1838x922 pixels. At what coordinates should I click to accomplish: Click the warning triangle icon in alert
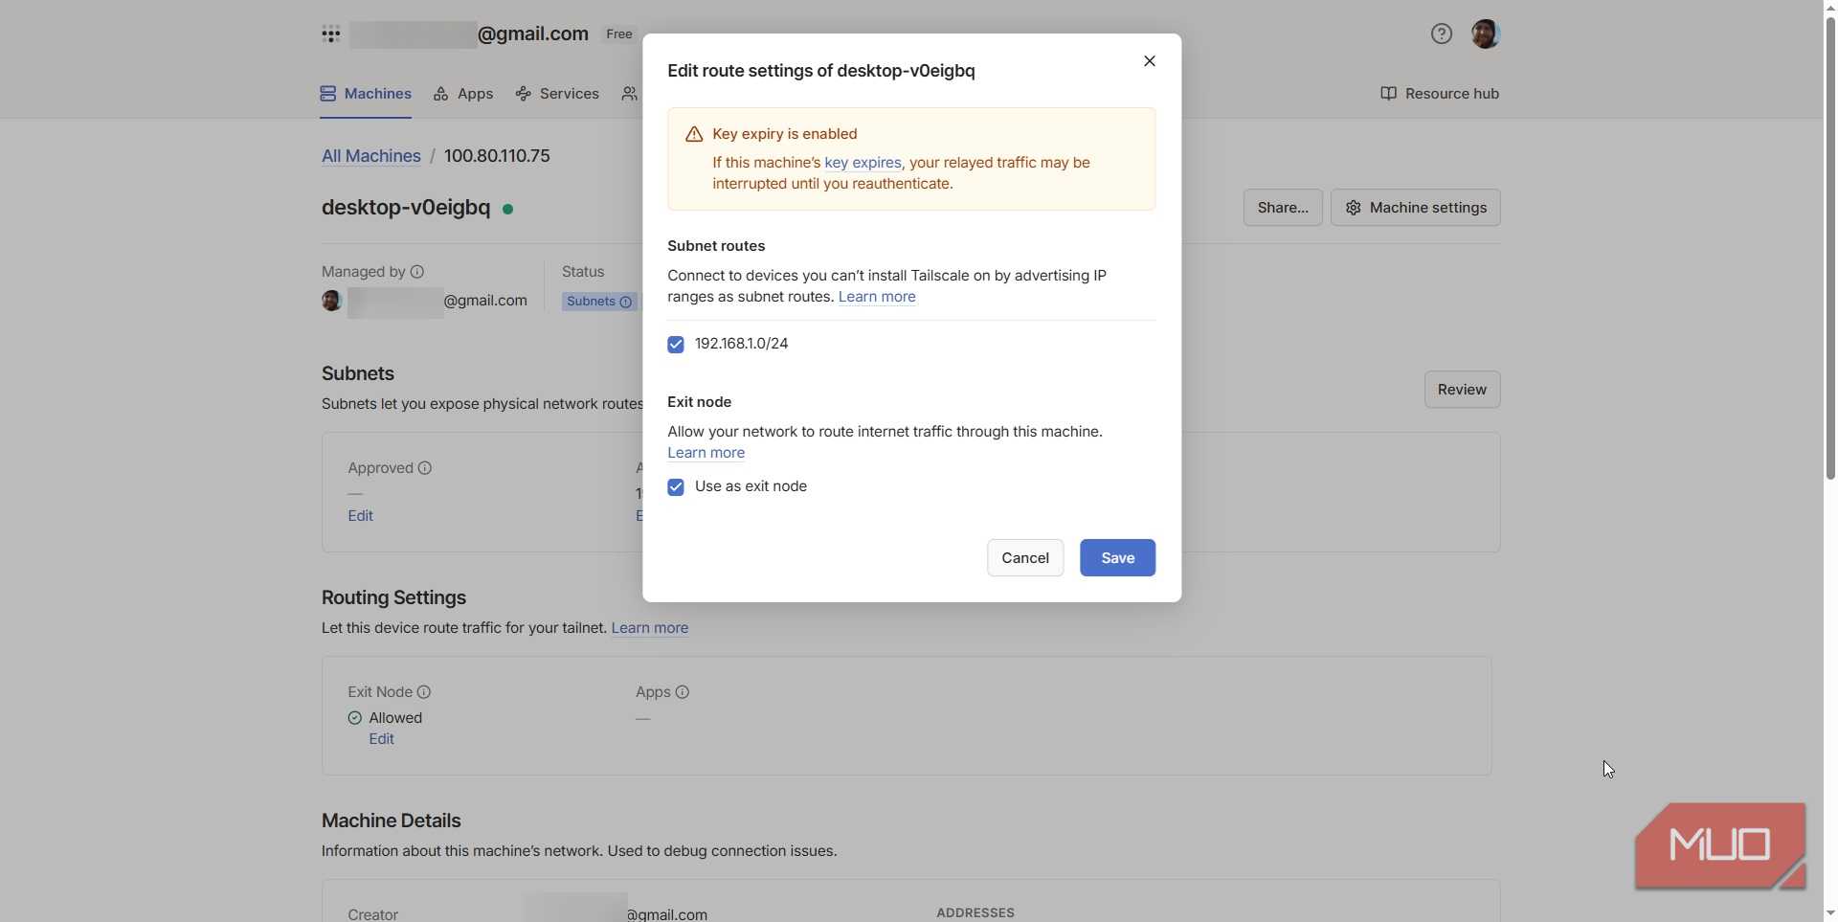(694, 134)
